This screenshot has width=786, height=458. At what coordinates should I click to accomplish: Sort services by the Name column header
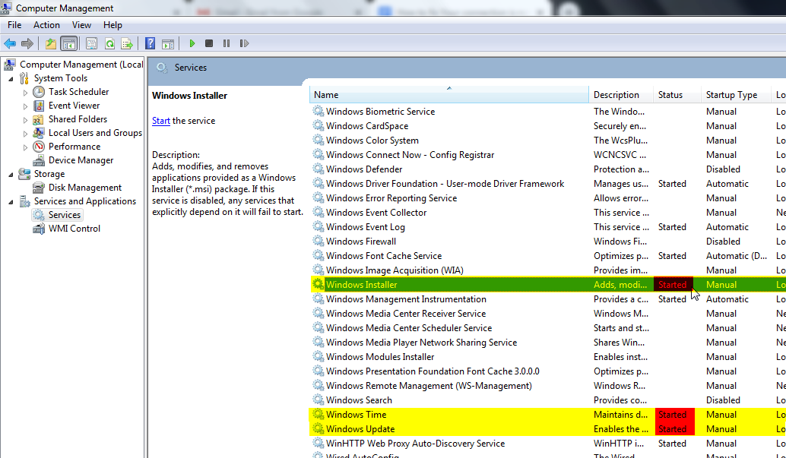(x=448, y=95)
